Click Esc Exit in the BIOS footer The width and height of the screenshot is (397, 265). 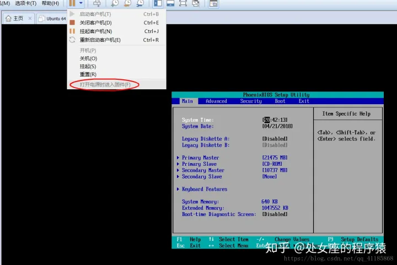pos(189,246)
